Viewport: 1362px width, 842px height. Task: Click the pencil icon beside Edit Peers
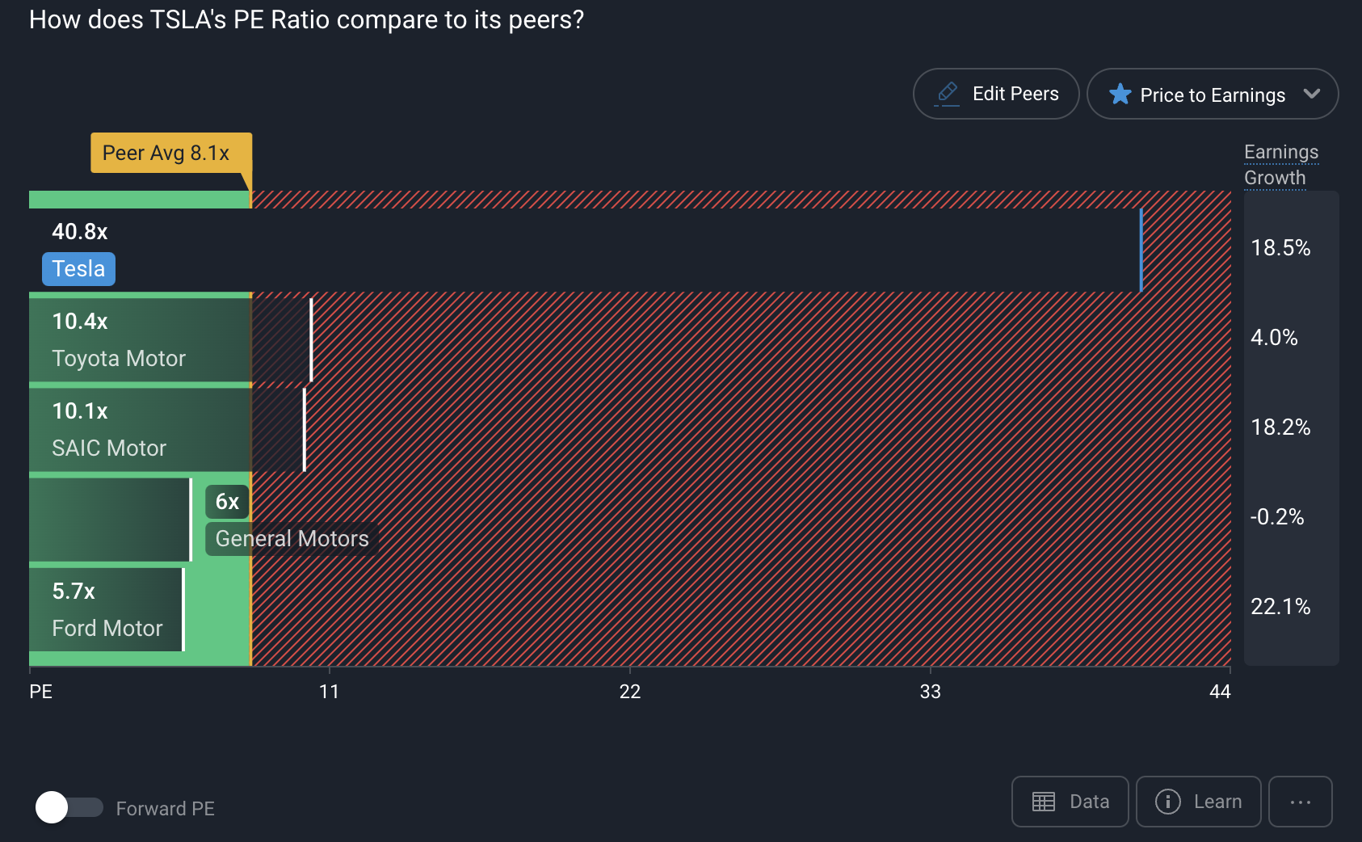pyautogui.click(x=947, y=94)
